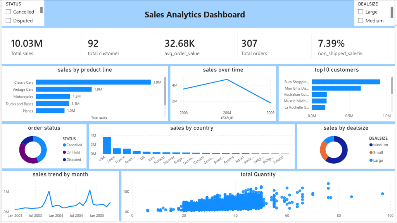Click the Small dealsize legend marker
397x223 pixels.
tap(371, 152)
